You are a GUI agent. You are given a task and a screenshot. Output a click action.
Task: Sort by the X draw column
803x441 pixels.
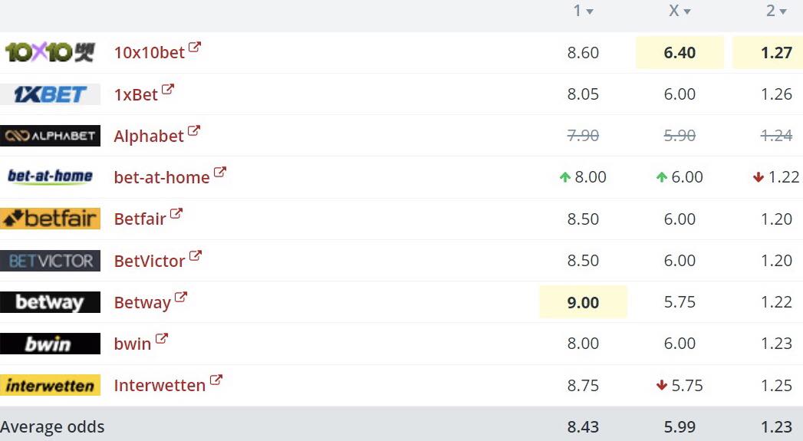click(x=680, y=12)
